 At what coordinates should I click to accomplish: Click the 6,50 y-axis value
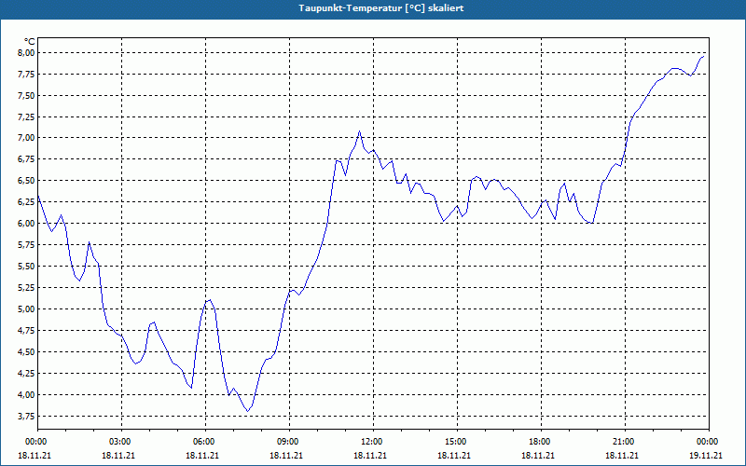click(27, 181)
